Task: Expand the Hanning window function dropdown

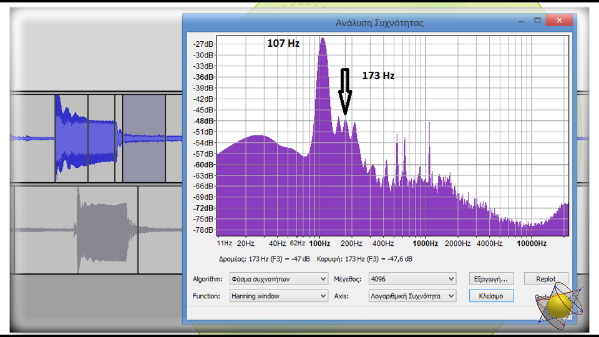Action: tap(278, 296)
